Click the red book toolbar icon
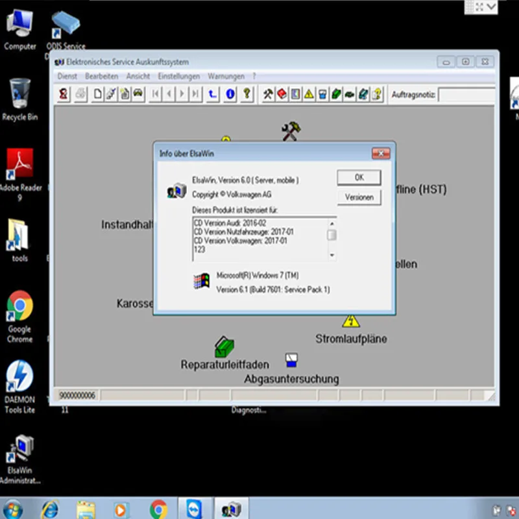This screenshot has height=519, width=519. [282, 94]
